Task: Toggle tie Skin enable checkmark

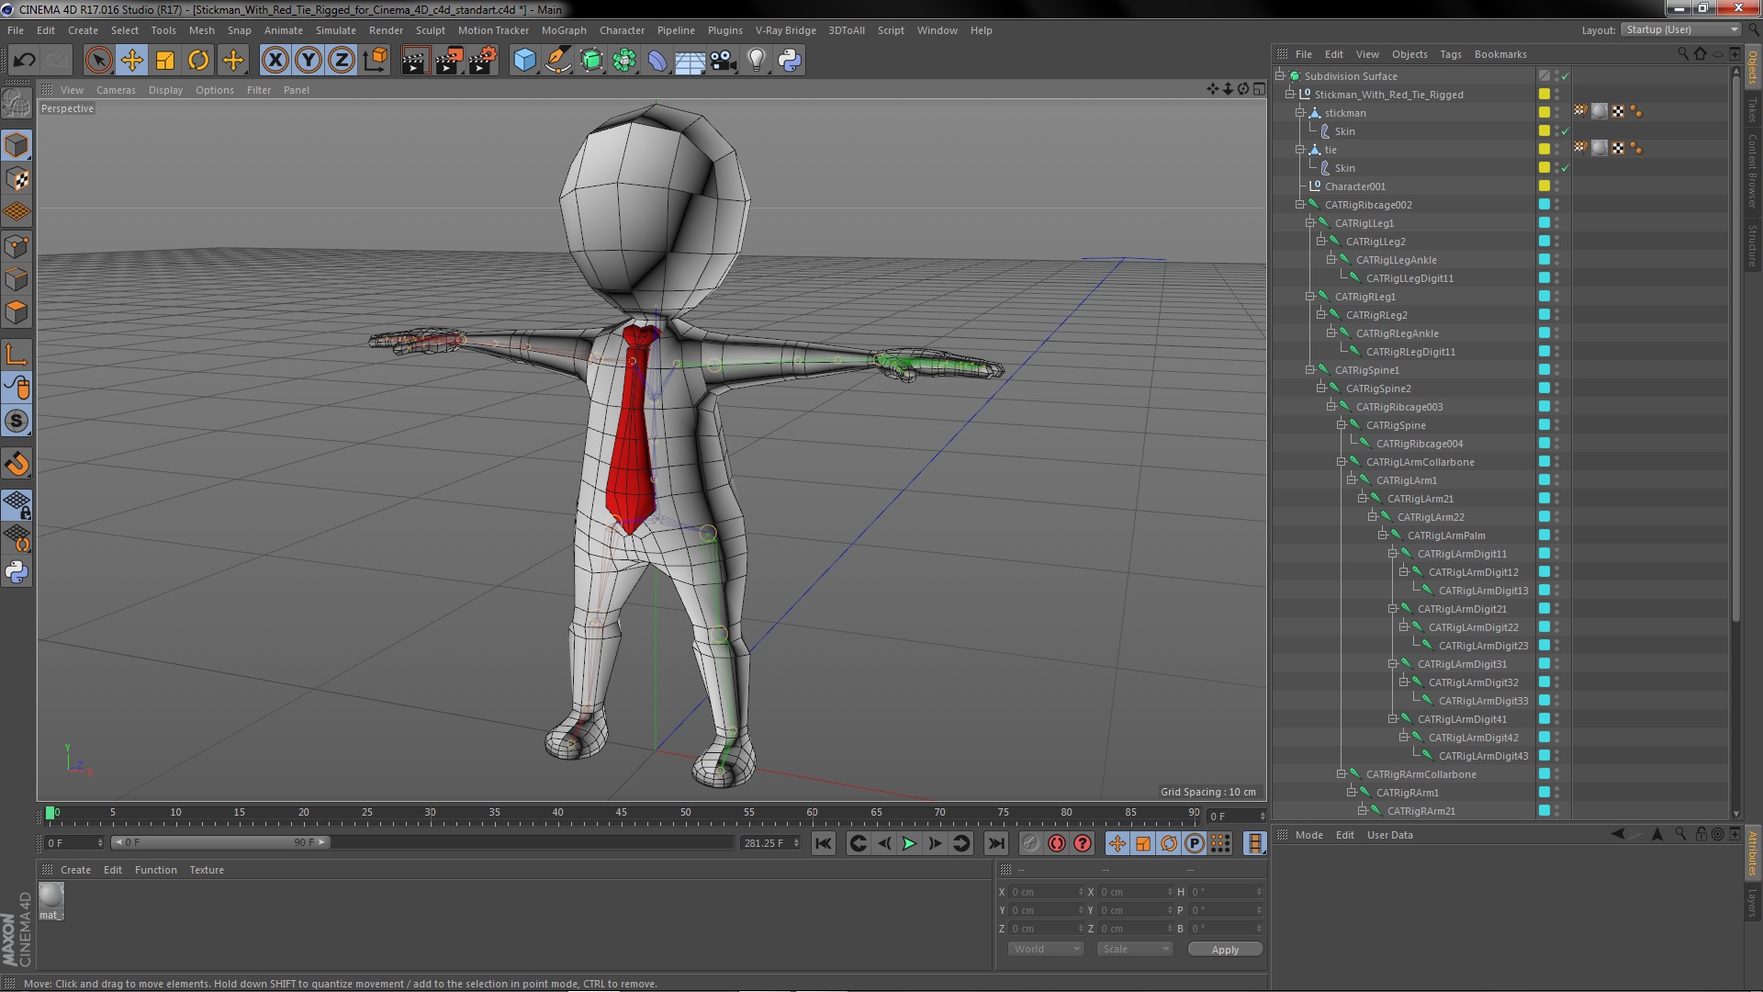Action: [x=1565, y=168]
